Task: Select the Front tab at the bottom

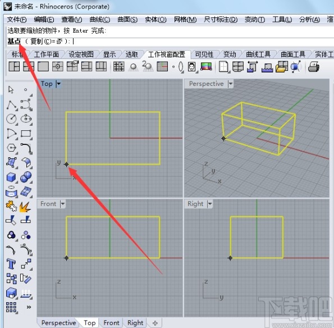Action: 111,323
